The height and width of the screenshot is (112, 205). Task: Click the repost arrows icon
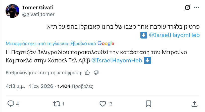click(57, 104)
